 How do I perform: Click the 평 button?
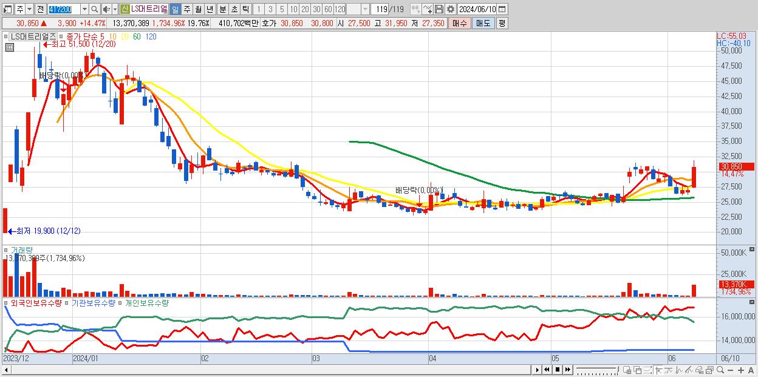(x=502, y=23)
